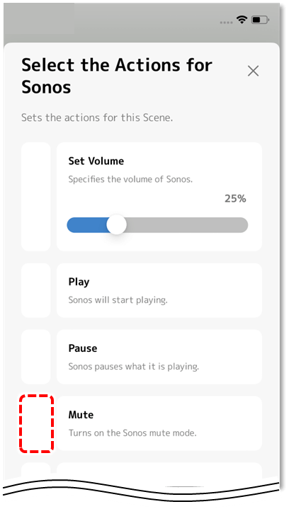The width and height of the screenshot is (289, 509).
Task: Tap the Wi-Fi status icon
Action: point(242,20)
